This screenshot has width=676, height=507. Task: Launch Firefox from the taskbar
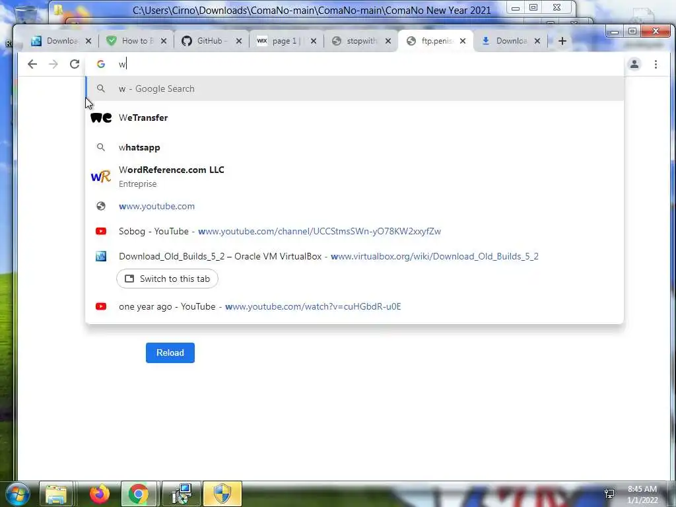[100, 494]
